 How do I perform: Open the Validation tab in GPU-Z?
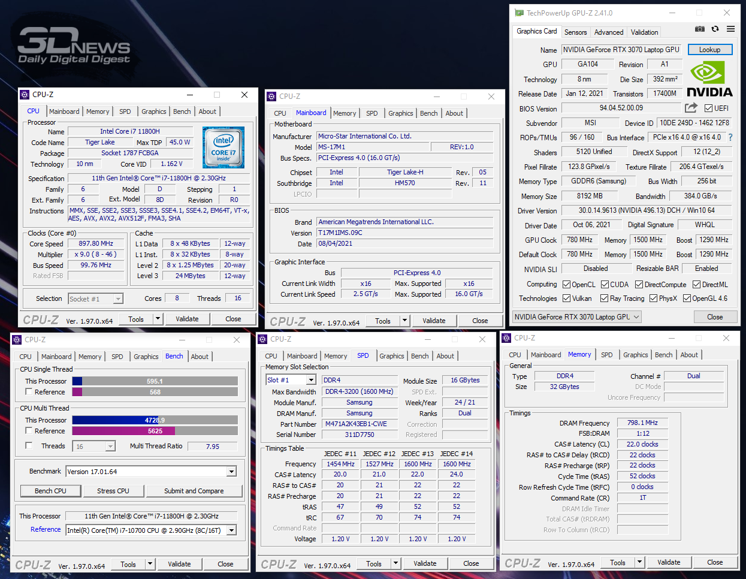coord(644,32)
